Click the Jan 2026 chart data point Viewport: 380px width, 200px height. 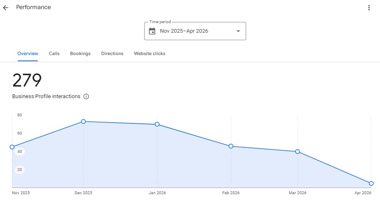pos(157,124)
